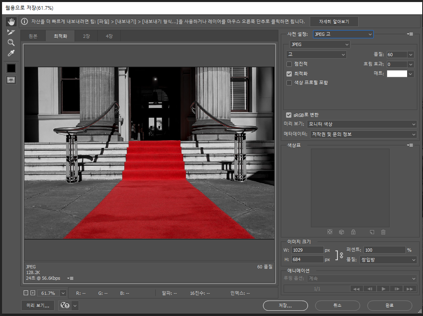Click the new color icon under color table

[372, 232]
